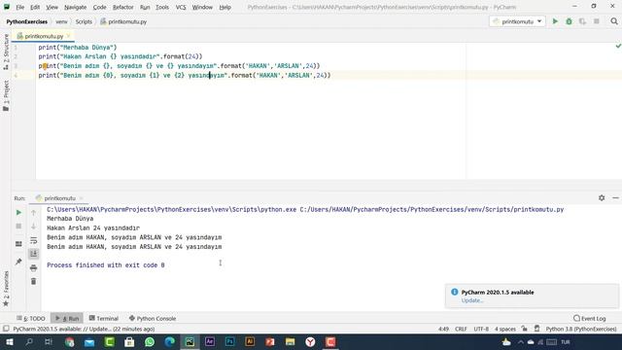The width and height of the screenshot is (622, 350).
Task: Open the Refactor menu
Action: coord(123,7)
